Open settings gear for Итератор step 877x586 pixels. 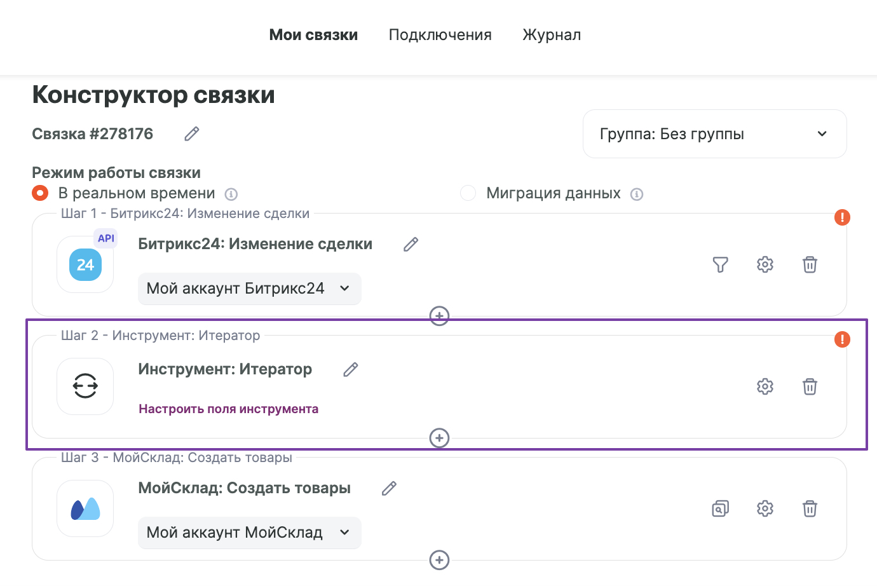point(765,386)
